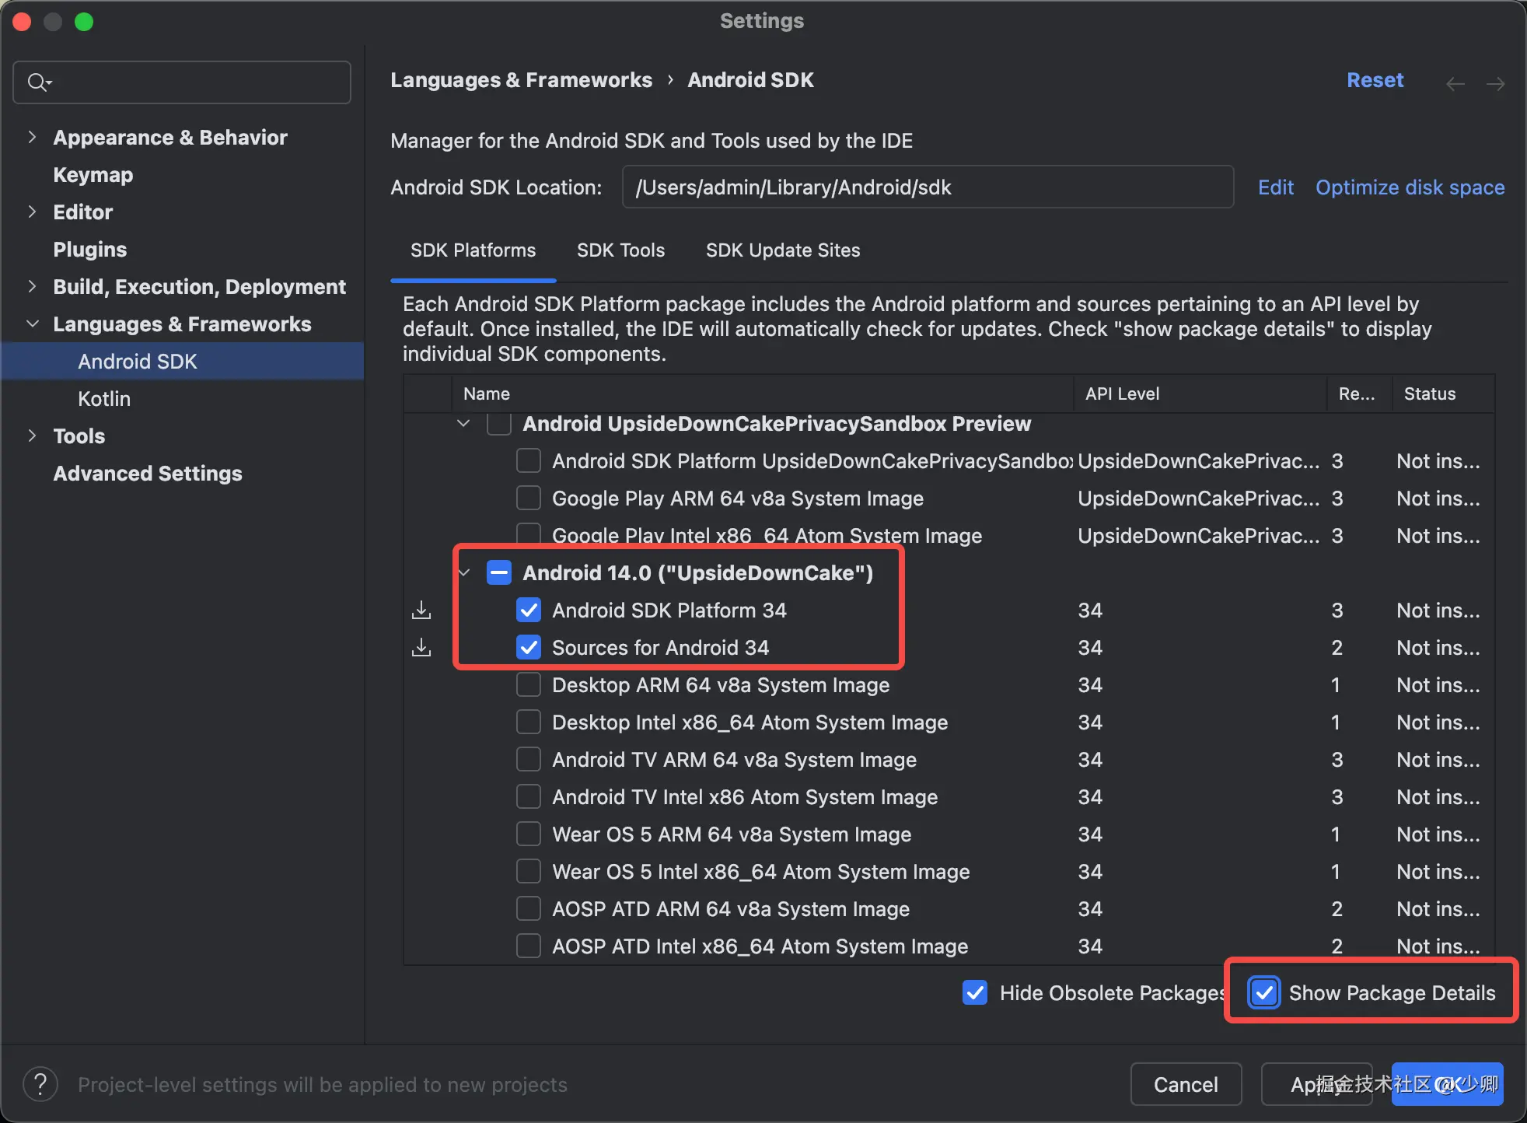Click the green zoom window button
The image size is (1527, 1123).
(x=84, y=22)
